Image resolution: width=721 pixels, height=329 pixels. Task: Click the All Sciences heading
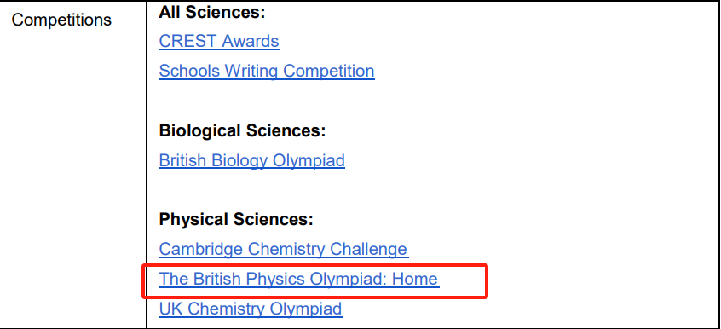tap(212, 13)
